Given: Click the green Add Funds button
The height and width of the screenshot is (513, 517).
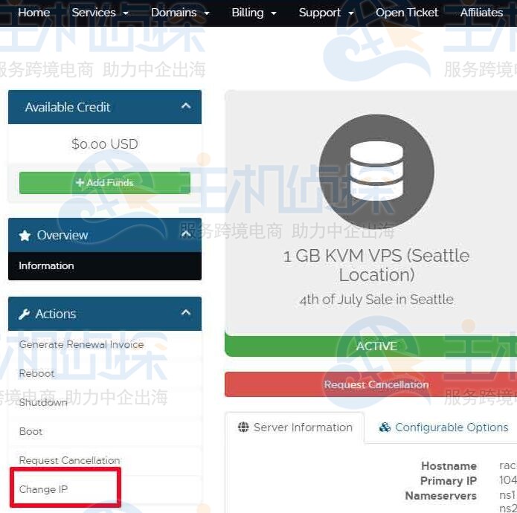Looking at the screenshot, I should (x=105, y=183).
